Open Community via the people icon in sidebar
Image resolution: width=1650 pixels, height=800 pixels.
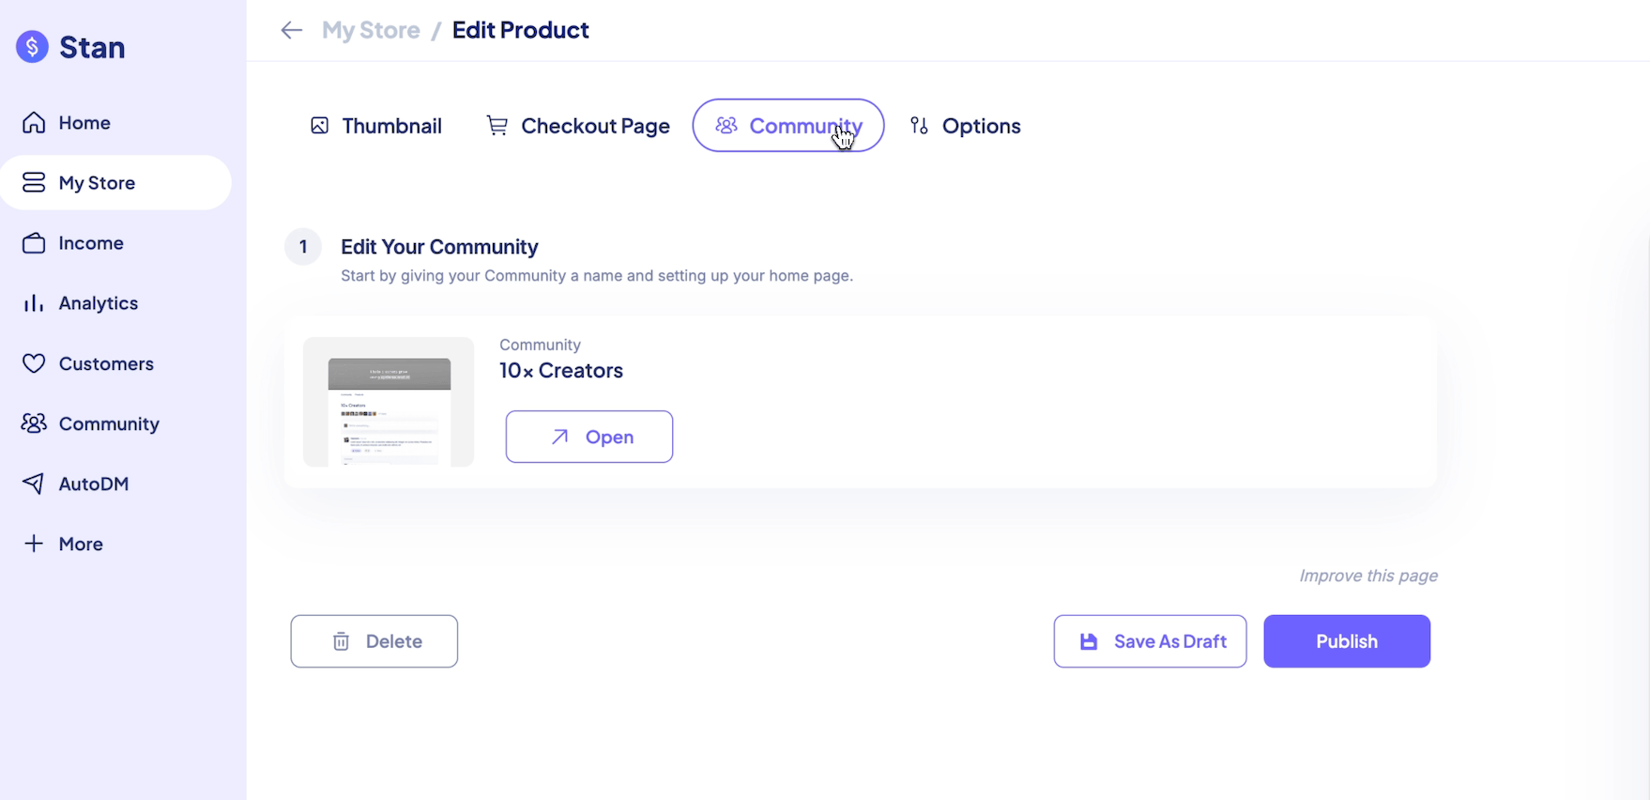pos(33,423)
